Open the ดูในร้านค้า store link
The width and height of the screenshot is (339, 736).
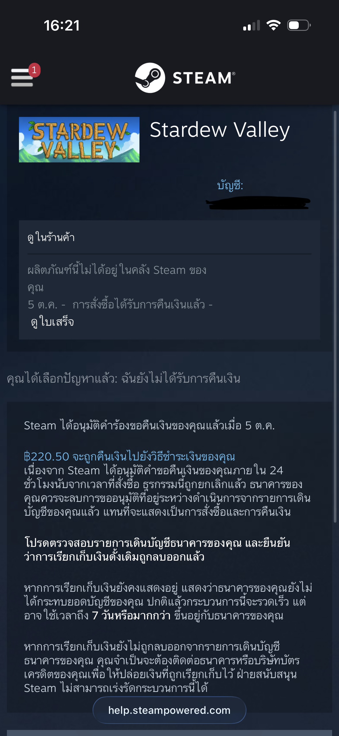point(51,238)
